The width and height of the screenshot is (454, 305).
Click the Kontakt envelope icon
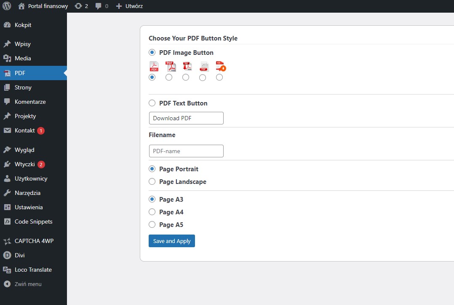coord(7,130)
